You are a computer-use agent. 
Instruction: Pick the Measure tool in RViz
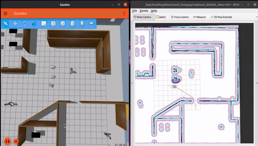(199, 17)
